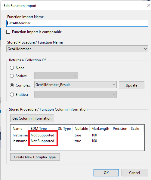Close the Edit Function Import dialog
This screenshot has height=180, width=151.
[149, 5]
